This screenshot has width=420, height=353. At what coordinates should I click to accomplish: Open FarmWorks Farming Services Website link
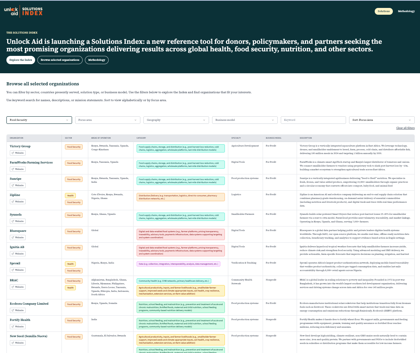tap(18, 169)
